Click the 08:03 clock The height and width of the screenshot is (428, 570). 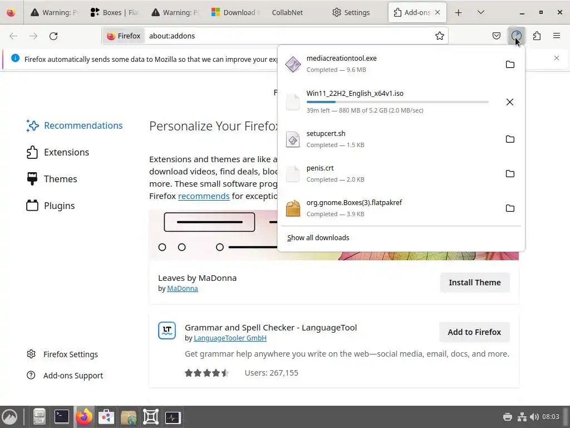[551, 417]
